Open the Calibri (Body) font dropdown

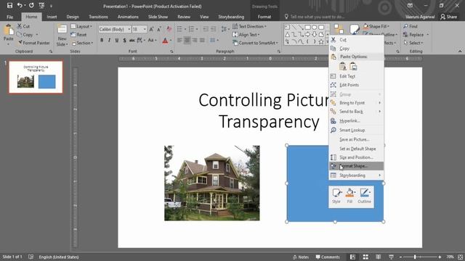tap(129, 29)
